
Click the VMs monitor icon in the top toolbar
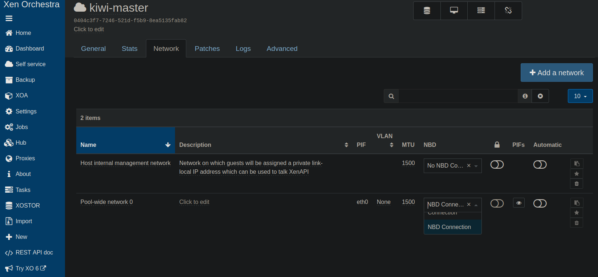(x=454, y=11)
